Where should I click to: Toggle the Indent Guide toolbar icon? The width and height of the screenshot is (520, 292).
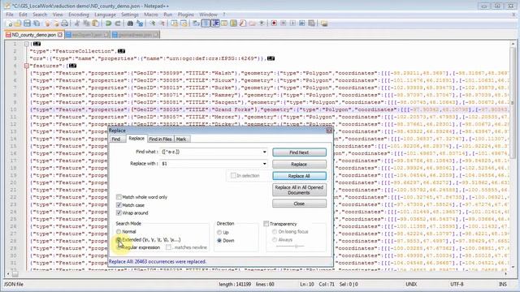pos(214,24)
